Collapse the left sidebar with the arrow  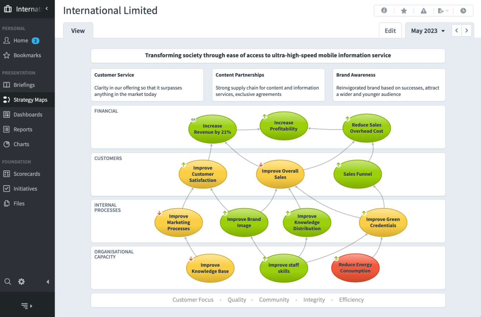(x=47, y=282)
